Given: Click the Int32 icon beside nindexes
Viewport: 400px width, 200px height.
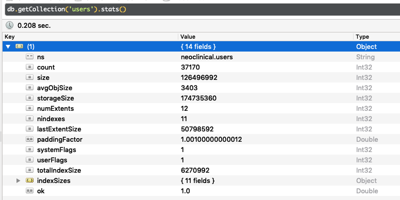Looking at the screenshot, I should coord(29,119).
